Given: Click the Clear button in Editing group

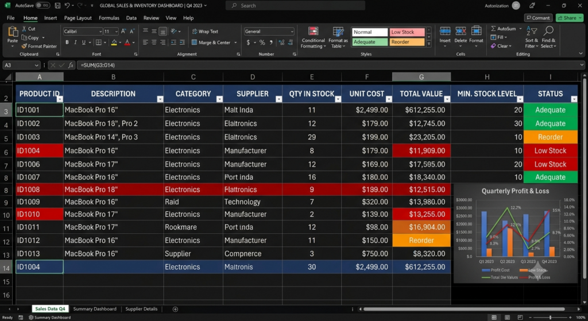Looking at the screenshot, I should [x=501, y=46].
